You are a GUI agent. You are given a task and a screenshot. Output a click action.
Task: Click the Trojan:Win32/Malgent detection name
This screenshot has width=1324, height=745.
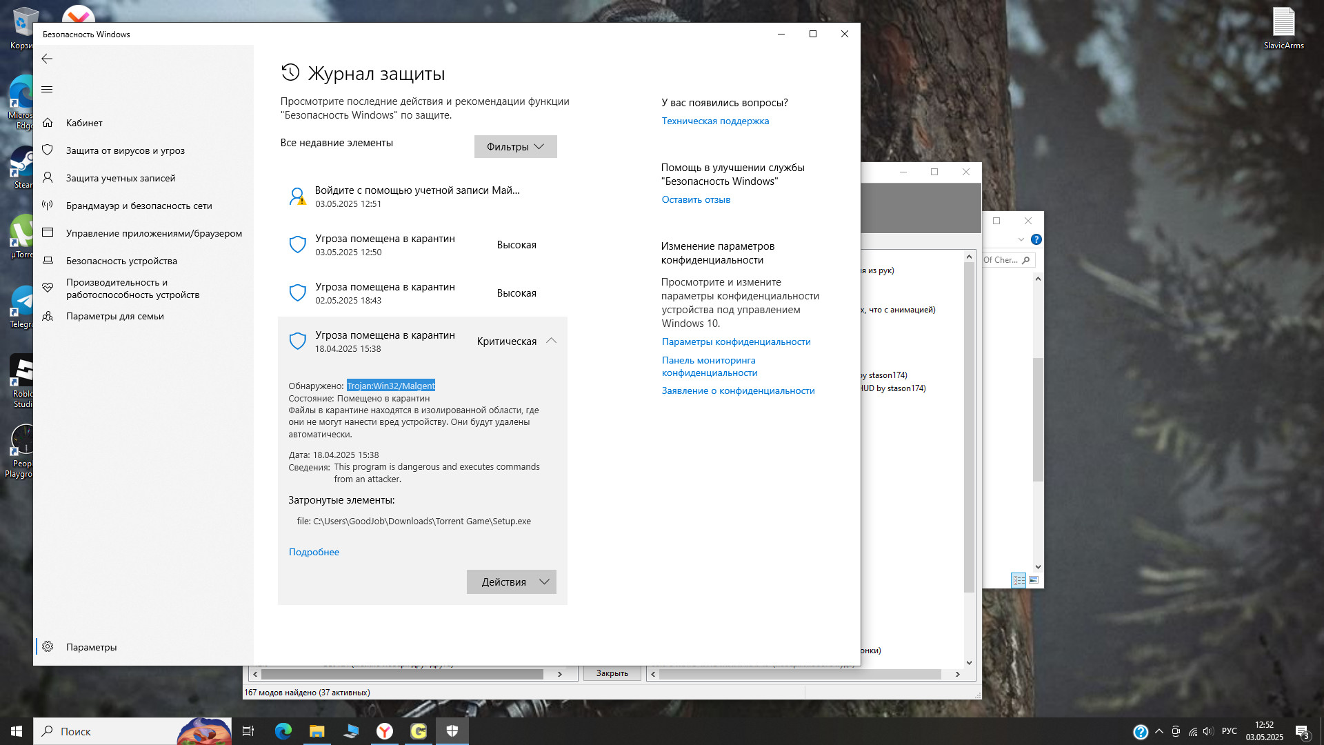click(x=391, y=386)
